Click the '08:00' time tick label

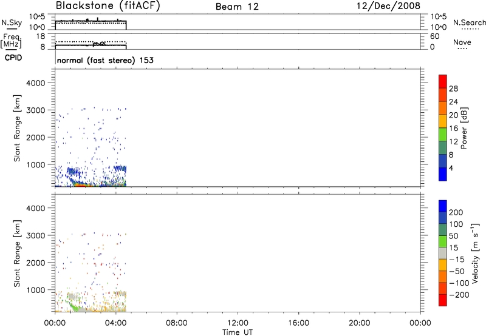click(177, 323)
